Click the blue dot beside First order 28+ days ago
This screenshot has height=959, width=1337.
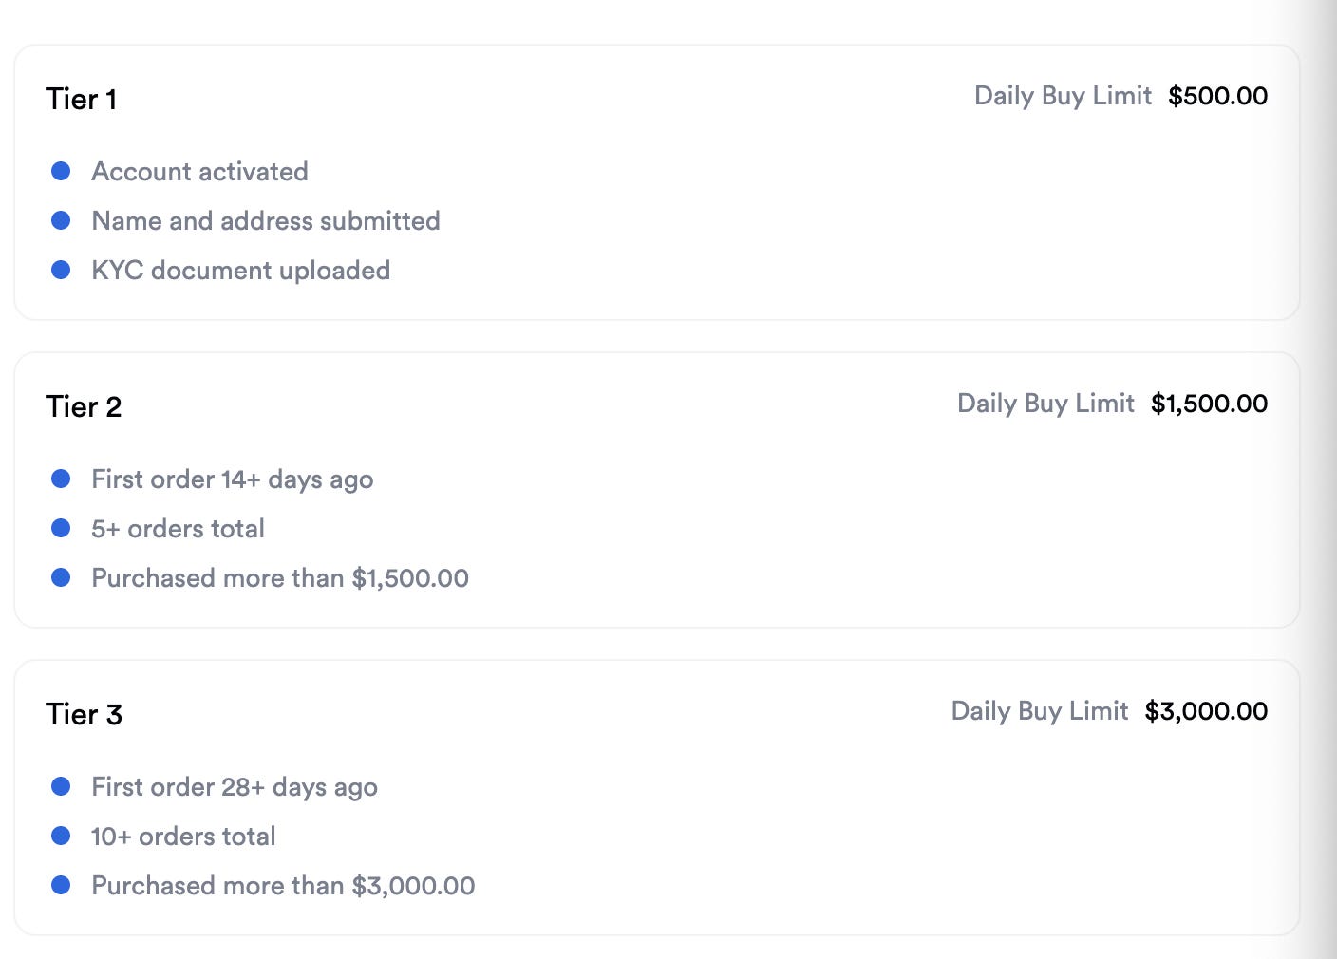[61, 786]
